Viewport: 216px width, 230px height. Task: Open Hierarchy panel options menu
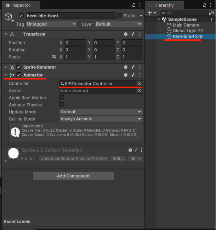(211, 5)
